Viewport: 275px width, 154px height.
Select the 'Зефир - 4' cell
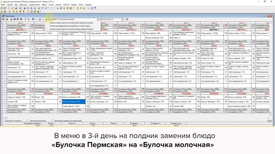[x=184, y=38]
